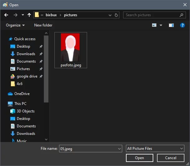Select the pasfoto.jpeg thumbnail
Screen dimensions: 190x166
coord(70,47)
